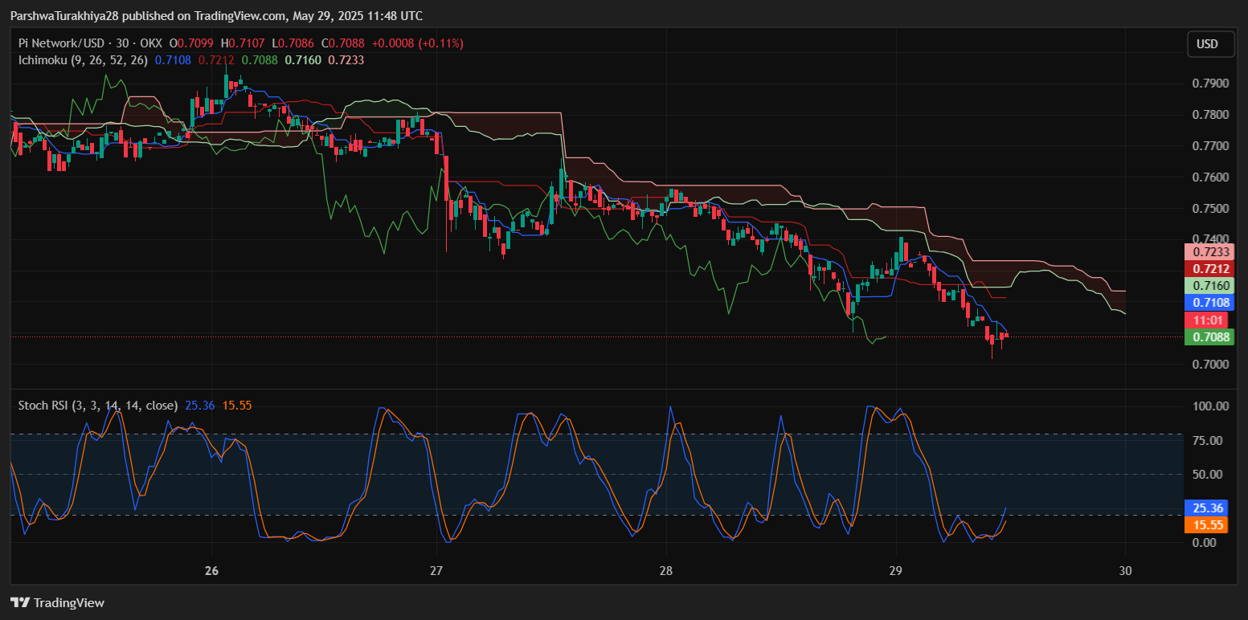Image resolution: width=1248 pixels, height=620 pixels.
Task: Click the 0.7212 red price label
Action: (1209, 268)
